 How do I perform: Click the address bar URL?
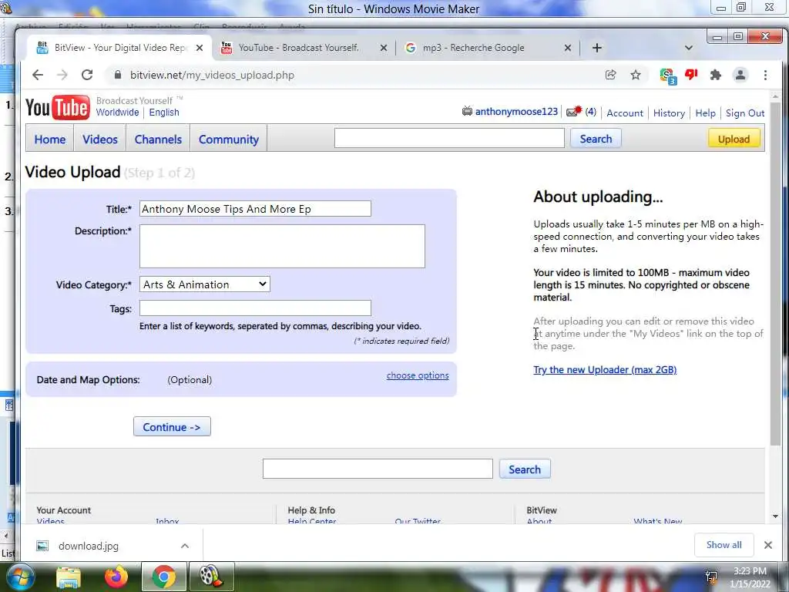(x=212, y=75)
